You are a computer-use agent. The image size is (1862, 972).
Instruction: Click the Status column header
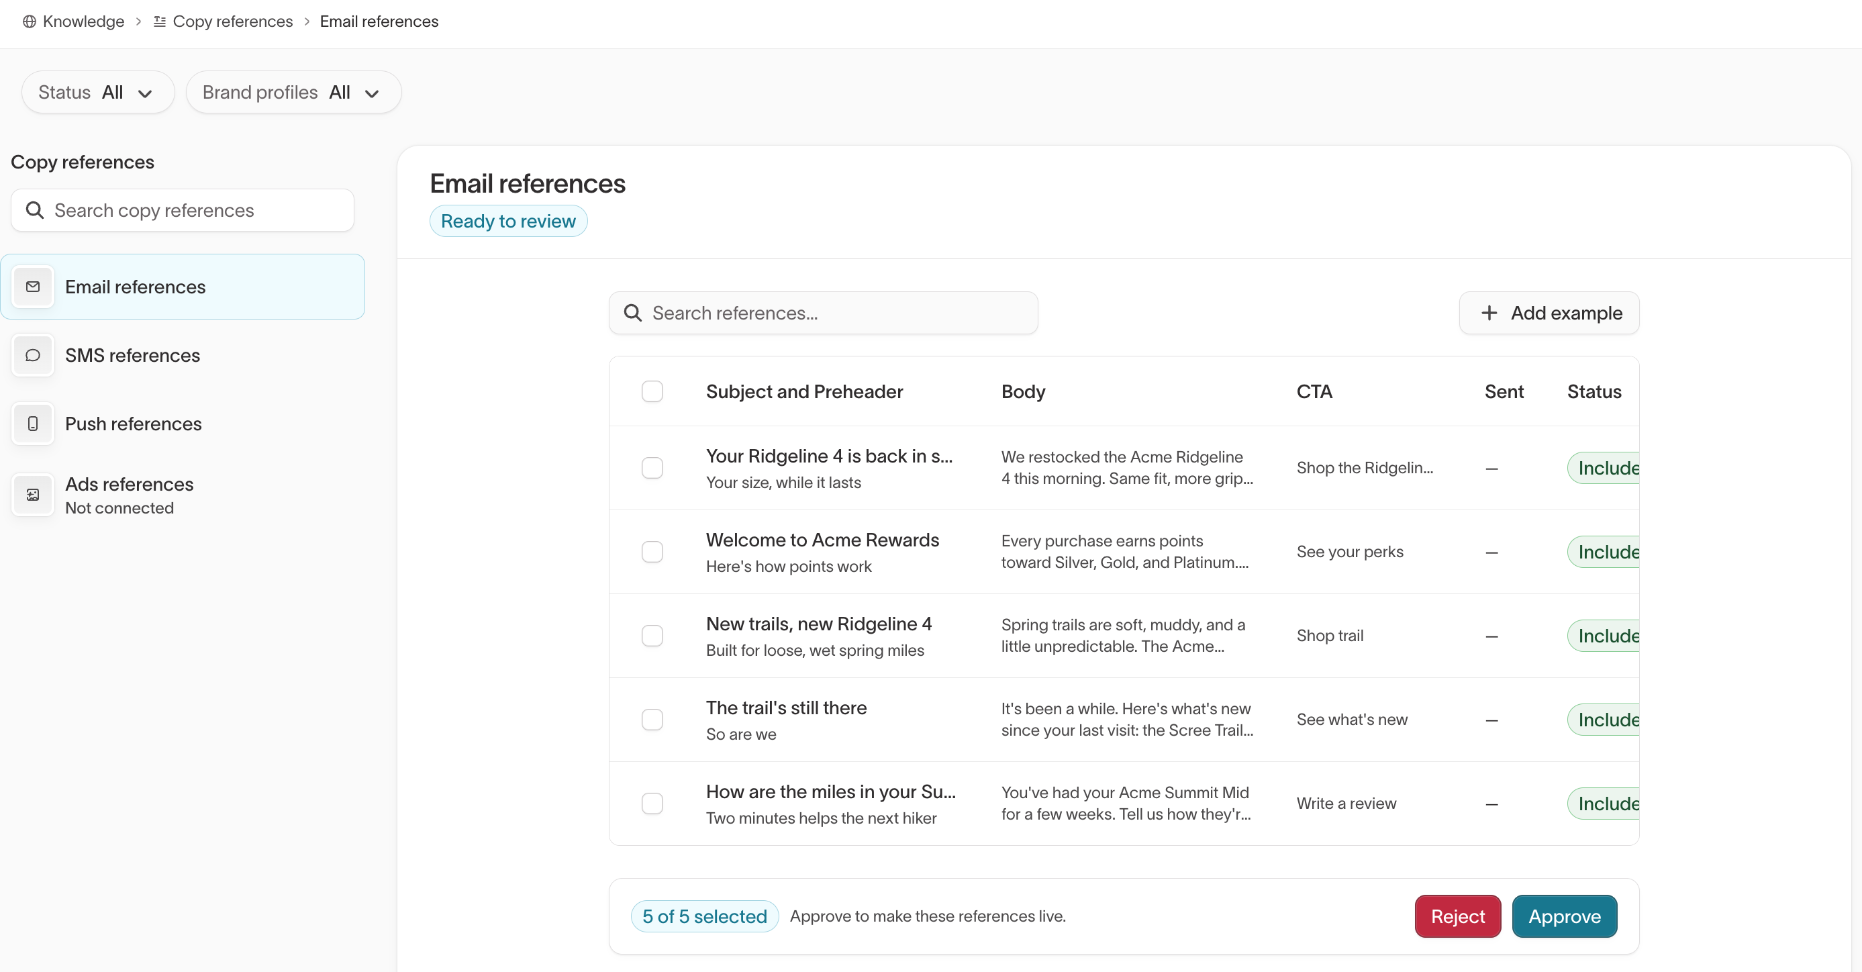(1595, 392)
